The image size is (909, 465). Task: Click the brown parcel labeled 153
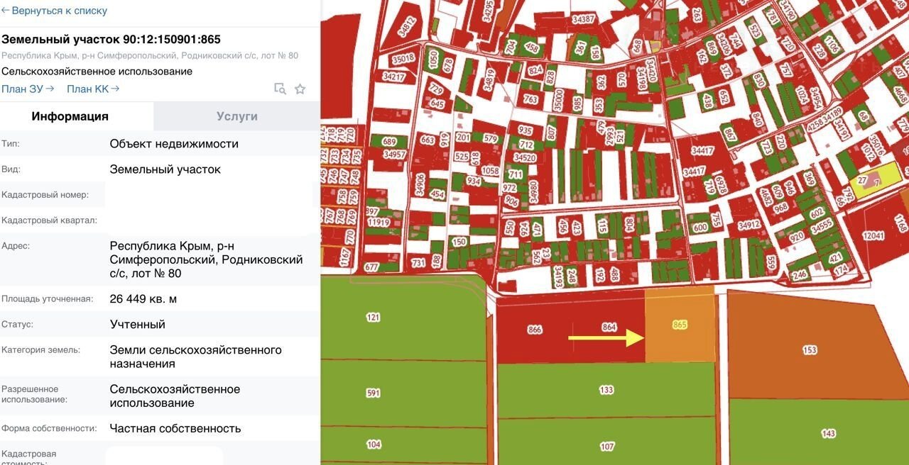[x=809, y=350]
